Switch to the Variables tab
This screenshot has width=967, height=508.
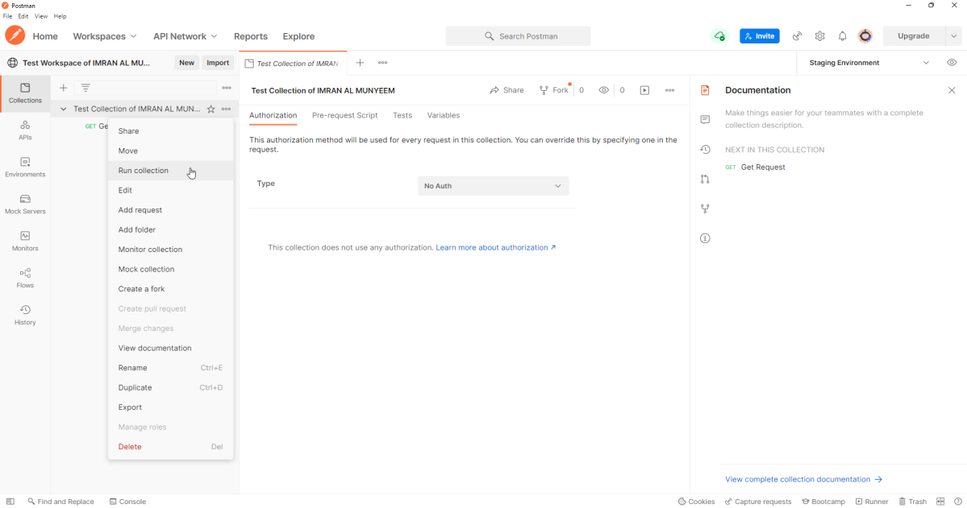[444, 115]
